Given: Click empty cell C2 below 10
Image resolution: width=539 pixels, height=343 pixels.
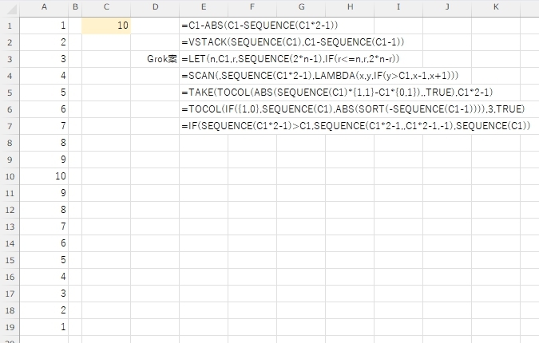Looking at the screenshot, I should point(106,42).
